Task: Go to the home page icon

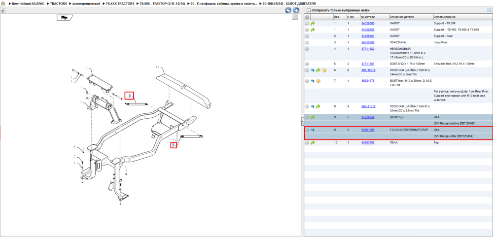Action: [x=3, y=3]
